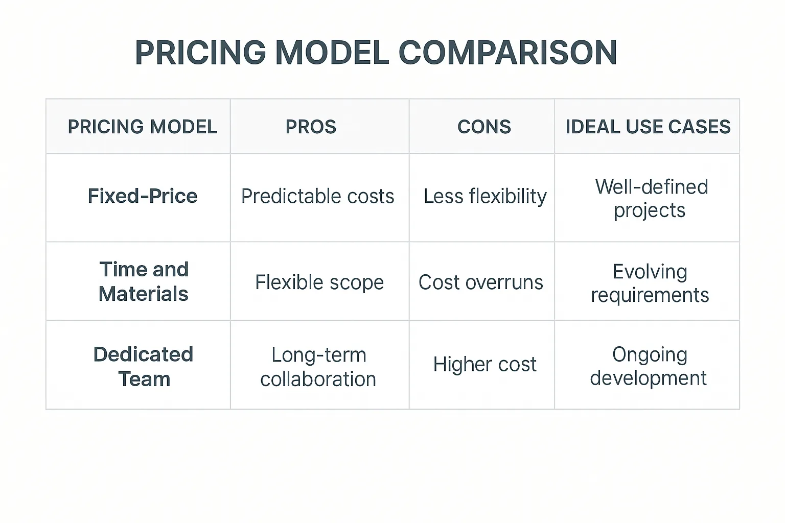Viewport: 785px width, 523px height.
Task: Select the PRICING MODEL column header
Action: coord(142,127)
